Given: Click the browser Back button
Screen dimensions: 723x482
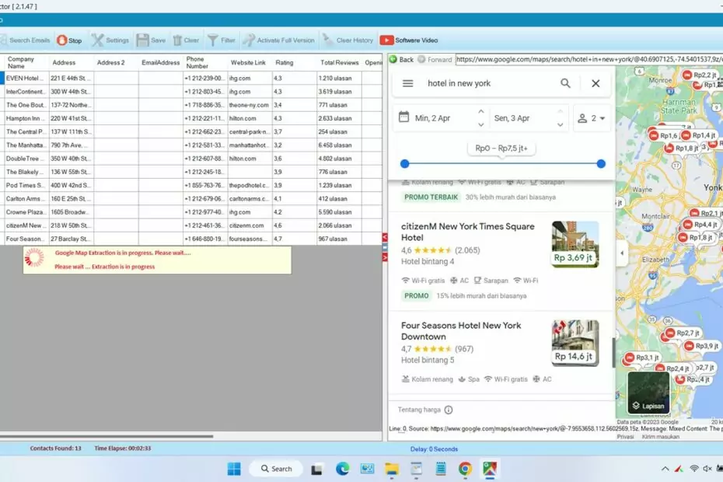Looking at the screenshot, I should point(402,60).
